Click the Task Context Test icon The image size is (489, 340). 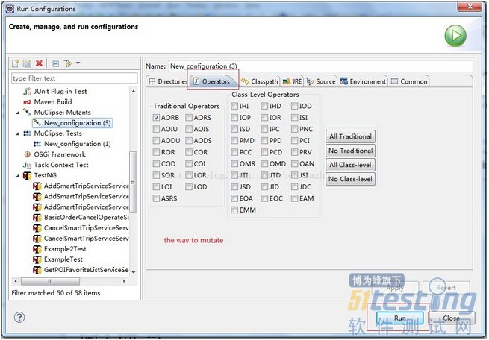27,165
